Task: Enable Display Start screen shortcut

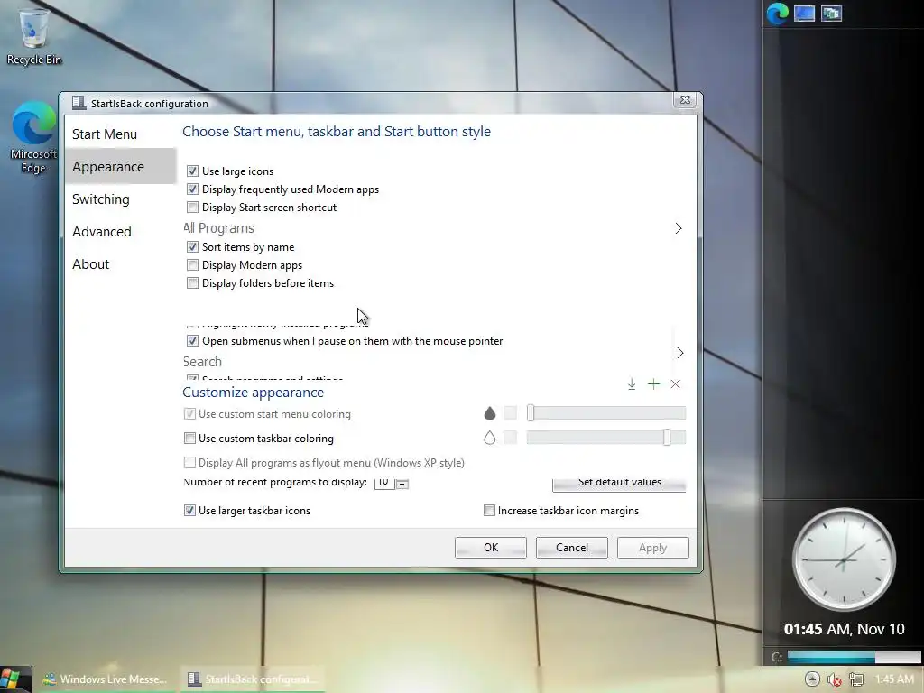Action: click(x=192, y=208)
